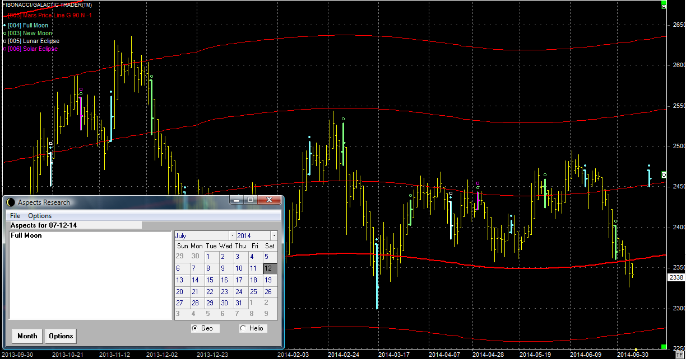The height and width of the screenshot is (359, 686).
Task: Click the Full Moon legend marker icon
Action: click(x=4, y=26)
